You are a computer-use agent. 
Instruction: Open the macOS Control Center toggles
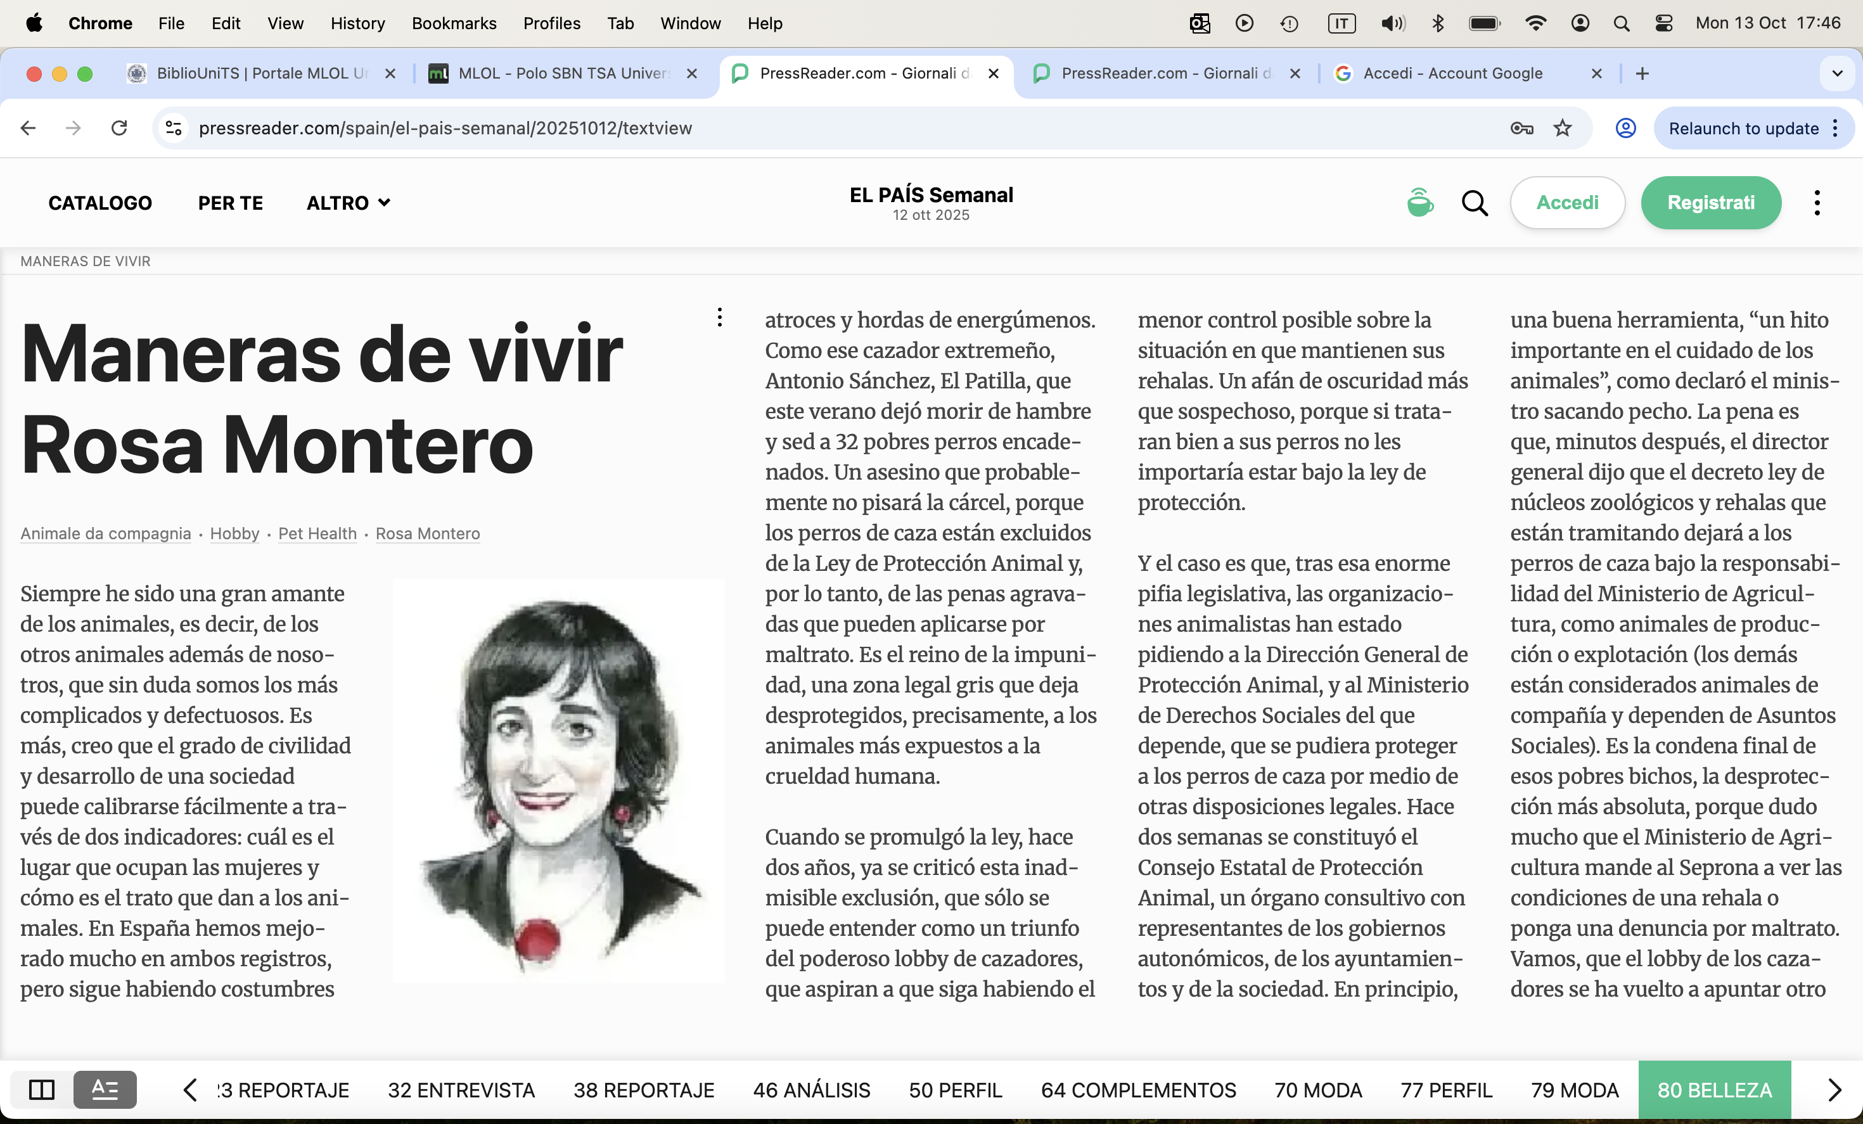(x=1663, y=23)
